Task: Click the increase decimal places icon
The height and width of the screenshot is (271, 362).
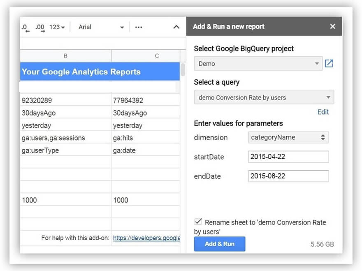Action: tap(40, 28)
